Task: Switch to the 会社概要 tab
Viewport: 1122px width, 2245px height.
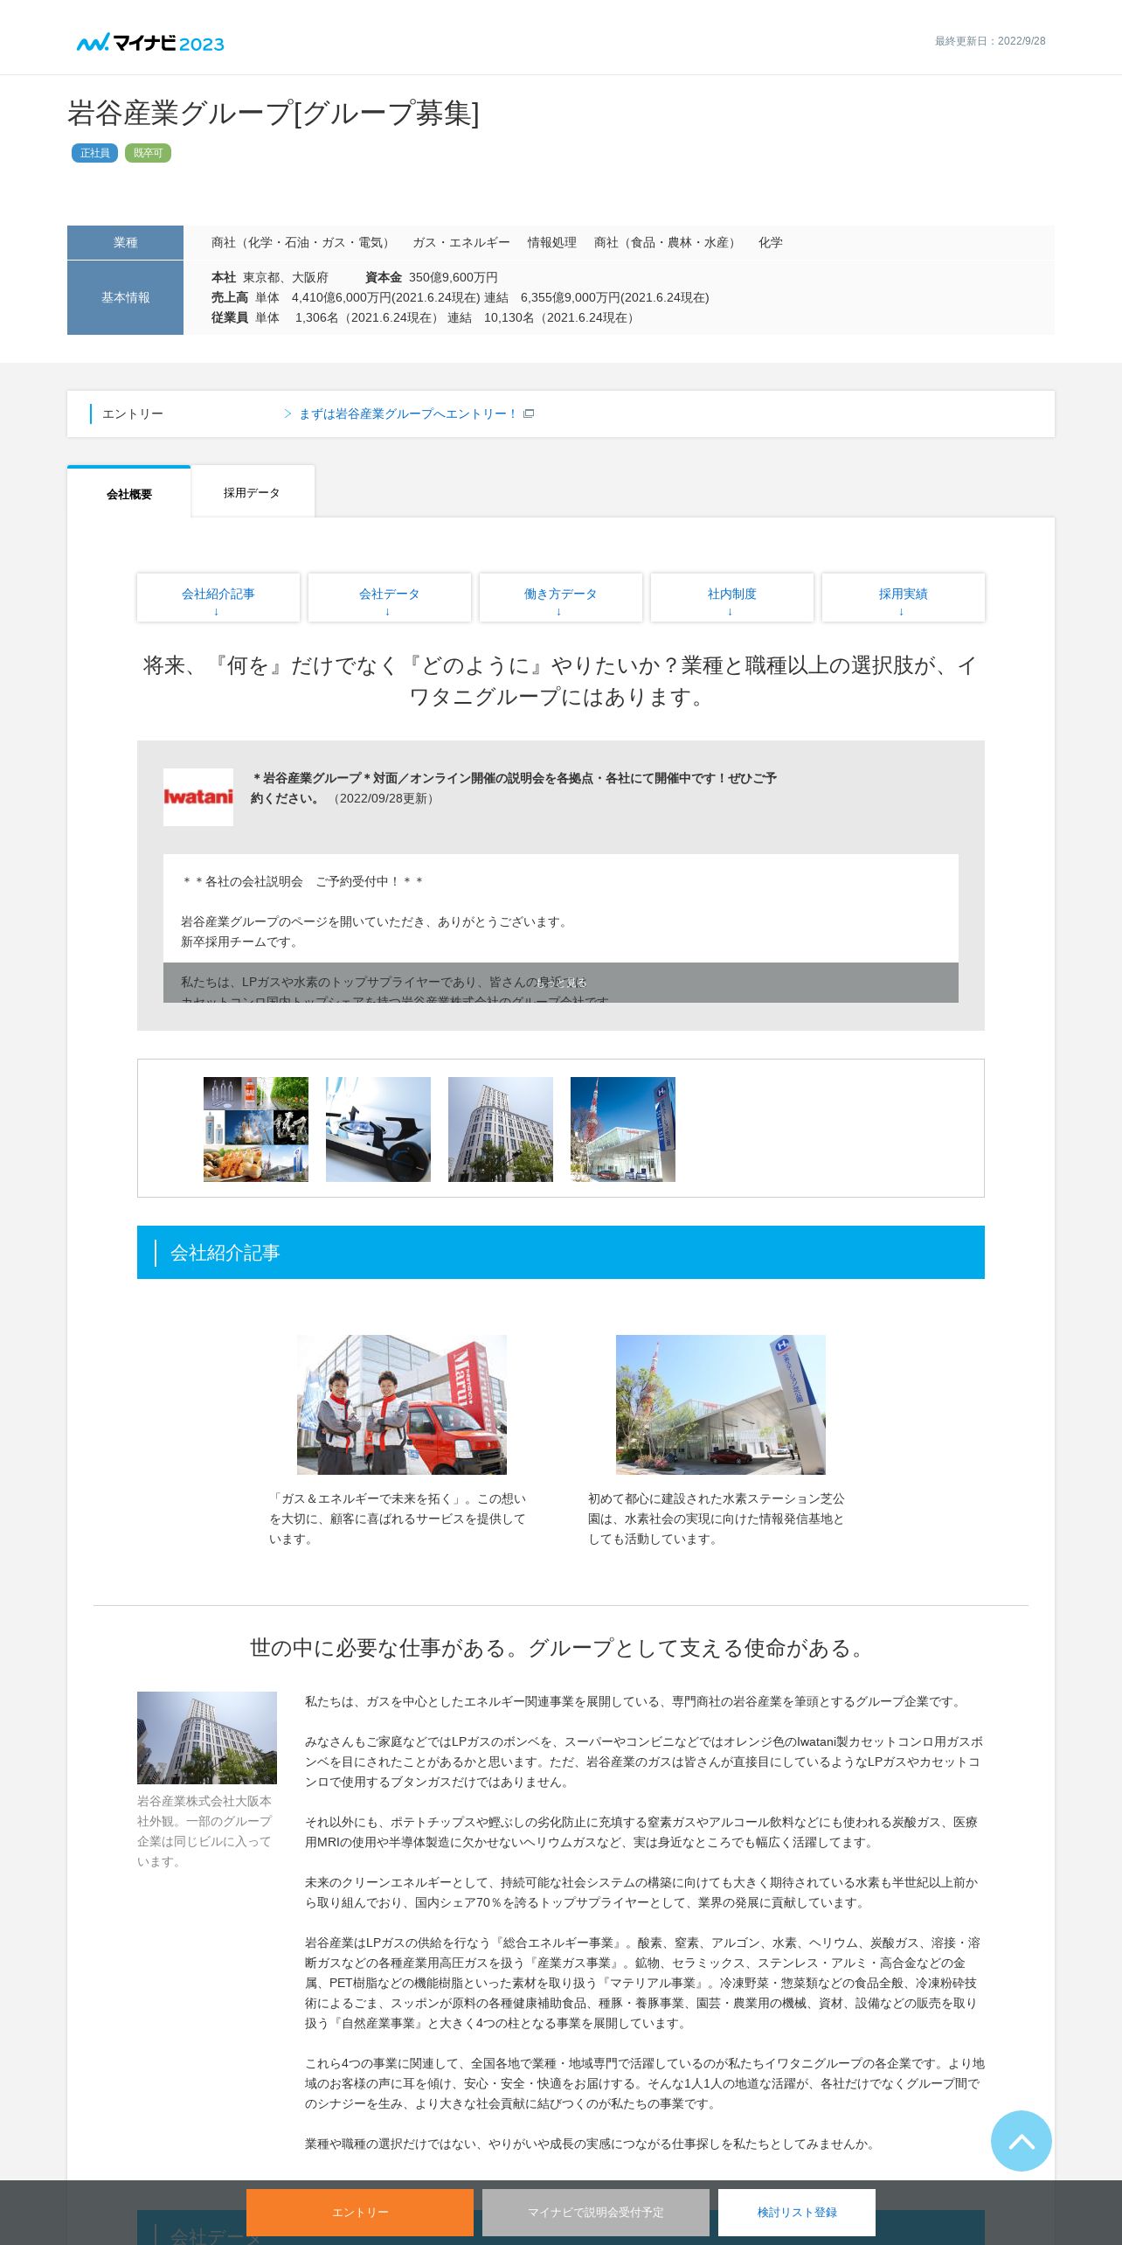Action: (x=129, y=492)
